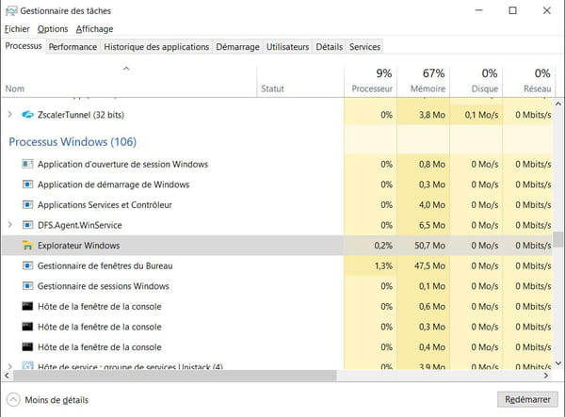Screen dimensions: 565x417
Task: Click horizontal scrollbar right arrow
Action: [546, 376]
